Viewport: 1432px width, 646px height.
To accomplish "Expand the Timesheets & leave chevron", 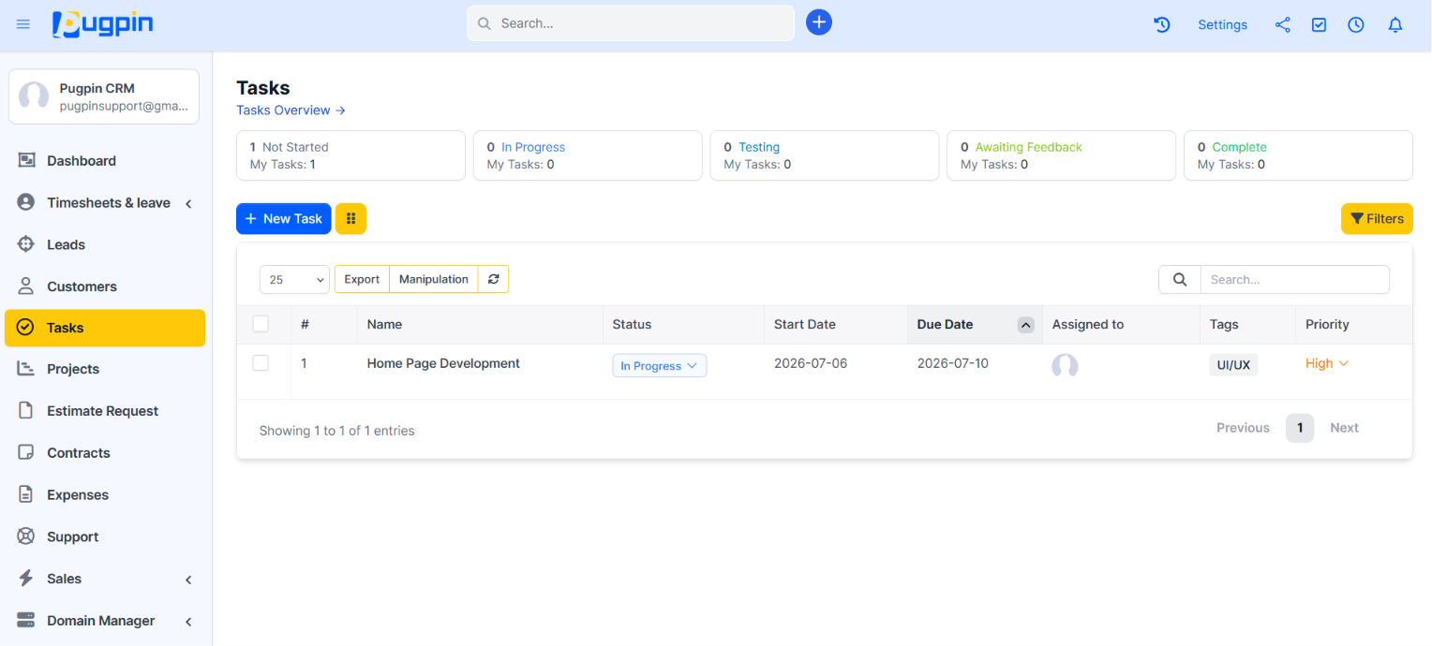I will tap(188, 203).
